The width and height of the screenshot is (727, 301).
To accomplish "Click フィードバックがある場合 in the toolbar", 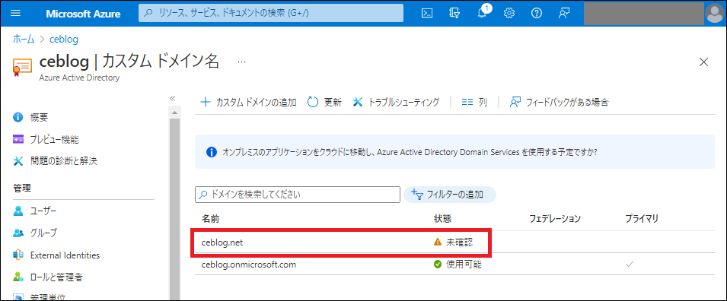I will (x=559, y=103).
